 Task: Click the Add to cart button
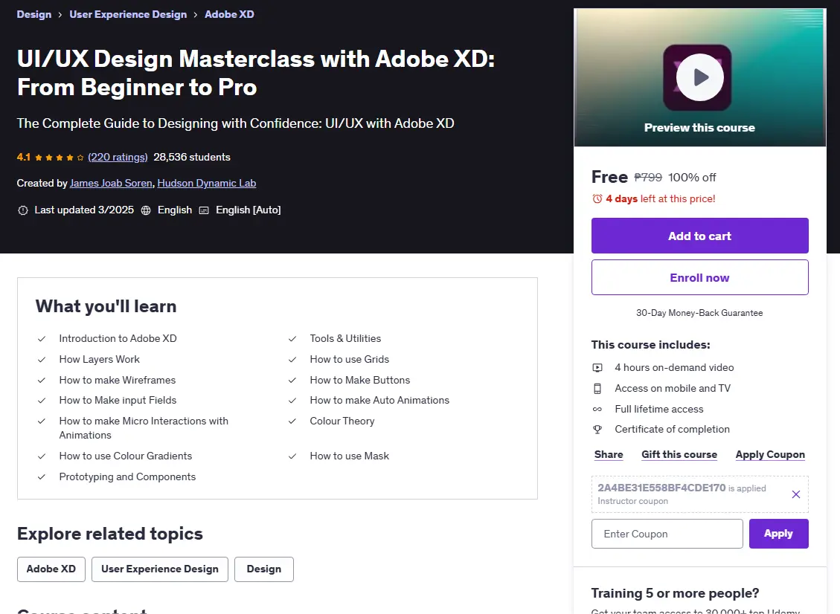pyautogui.click(x=699, y=236)
